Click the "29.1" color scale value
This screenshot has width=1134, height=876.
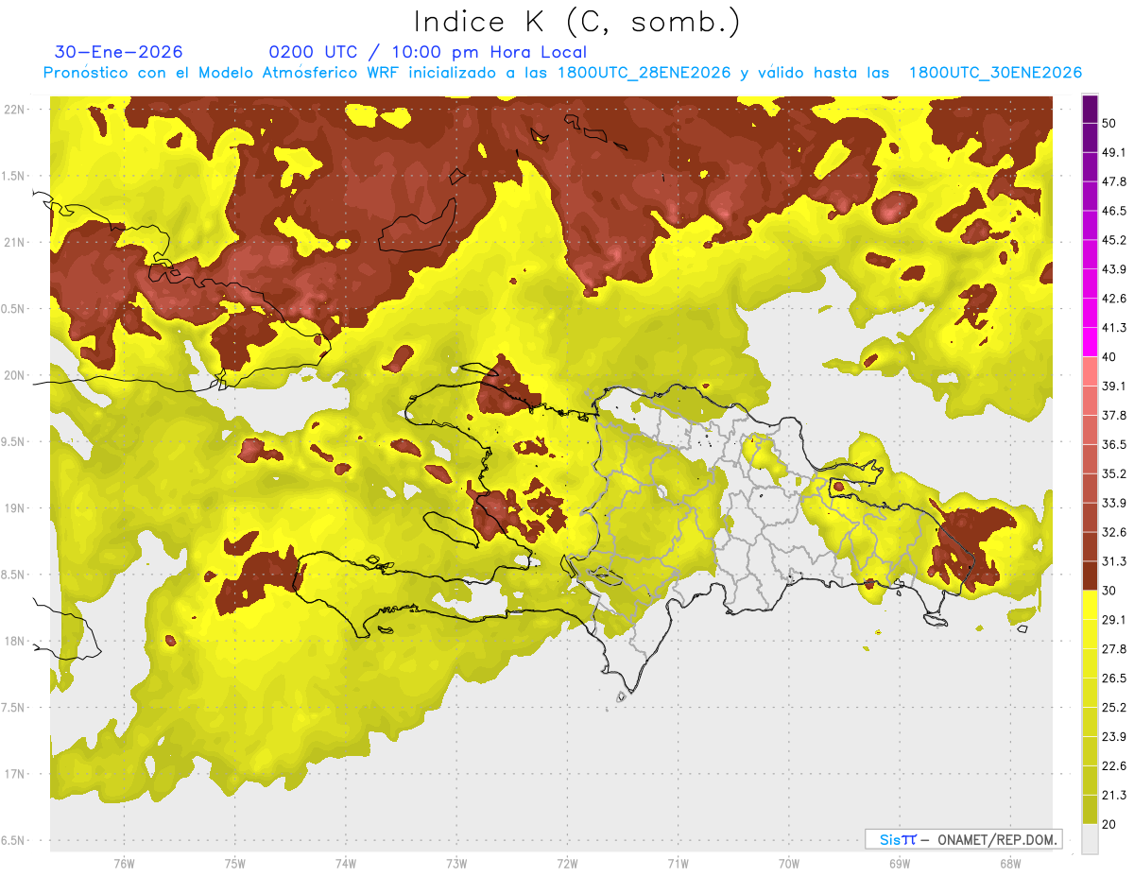click(1114, 620)
